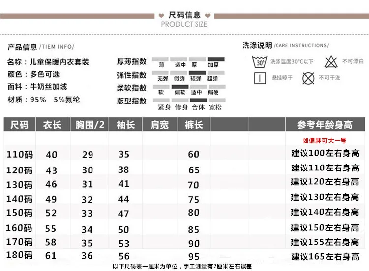369x271 pixels.
Task: Select the 160码 size row label
Action: click(19, 228)
